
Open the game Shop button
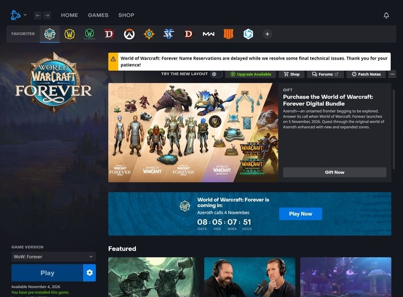291,74
